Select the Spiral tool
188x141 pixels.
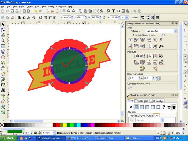tap(3, 68)
